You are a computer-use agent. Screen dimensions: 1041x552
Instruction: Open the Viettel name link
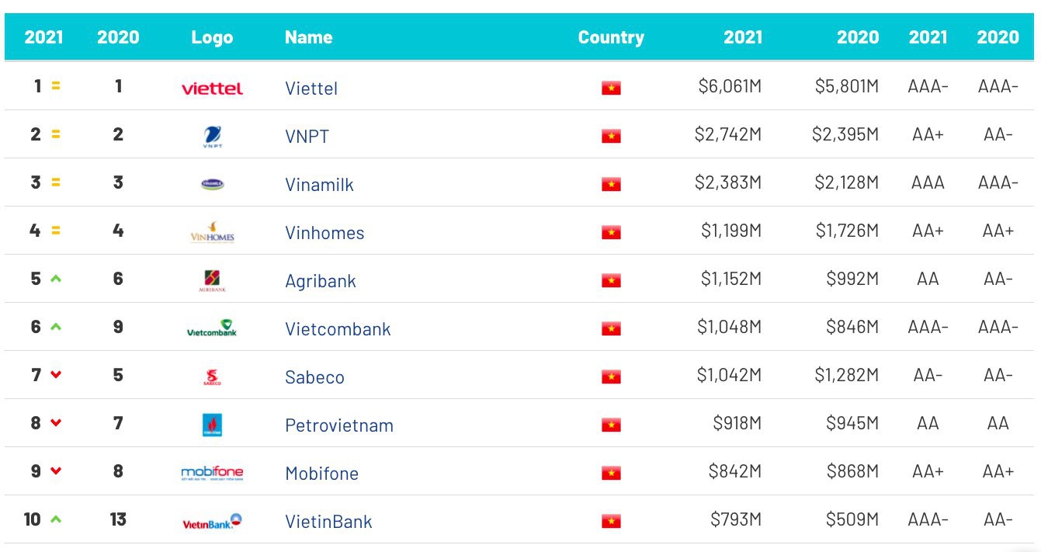click(311, 89)
